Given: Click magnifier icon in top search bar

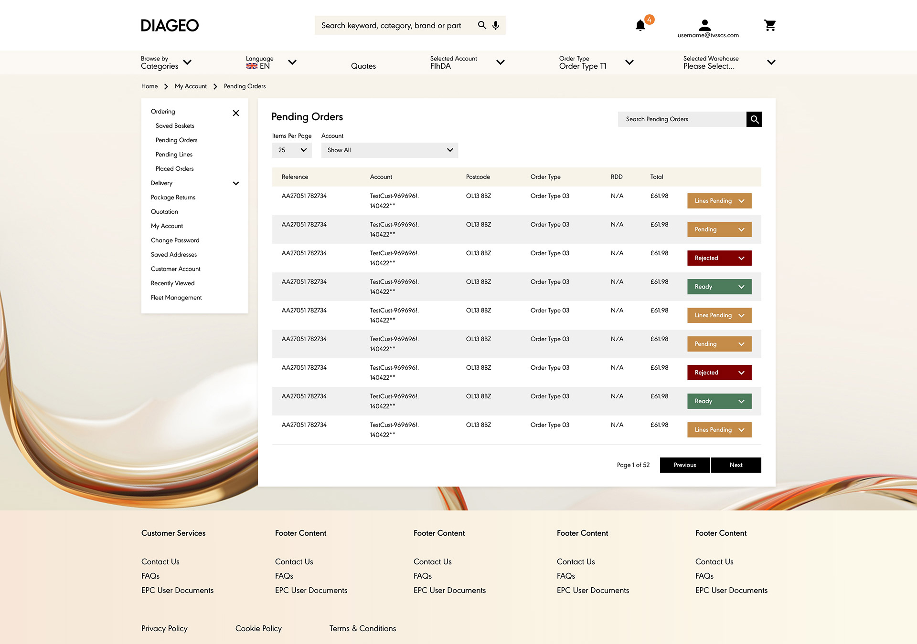Looking at the screenshot, I should 482,25.
